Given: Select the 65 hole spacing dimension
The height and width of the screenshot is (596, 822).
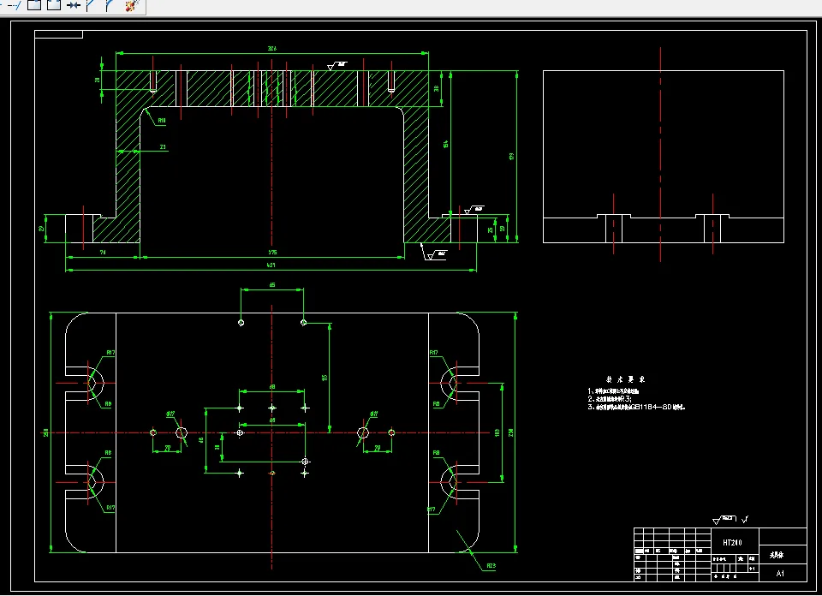Looking at the screenshot, I should 272,285.
